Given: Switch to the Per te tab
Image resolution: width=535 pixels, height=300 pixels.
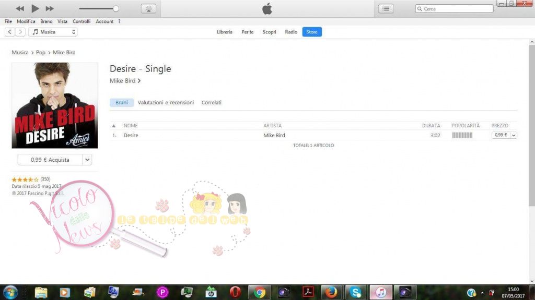Looking at the screenshot, I should tap(247, 32).
